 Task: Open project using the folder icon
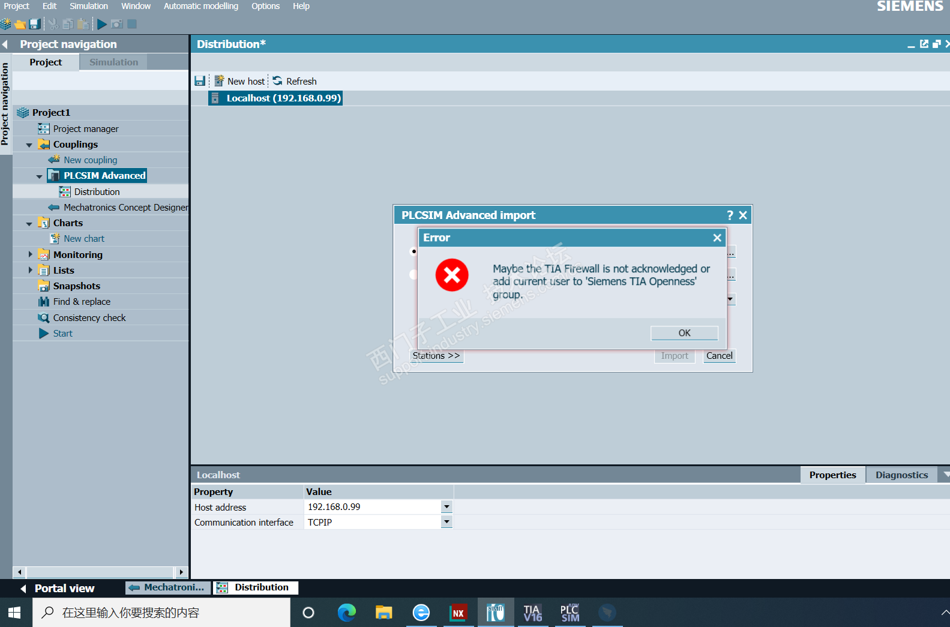point(20,24)
